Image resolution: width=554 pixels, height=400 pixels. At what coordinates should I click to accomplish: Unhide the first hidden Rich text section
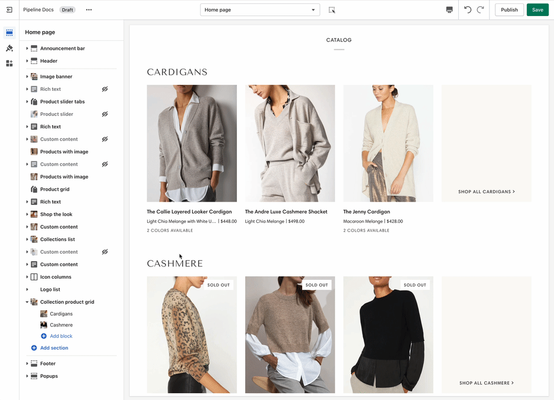coord(105,89)
